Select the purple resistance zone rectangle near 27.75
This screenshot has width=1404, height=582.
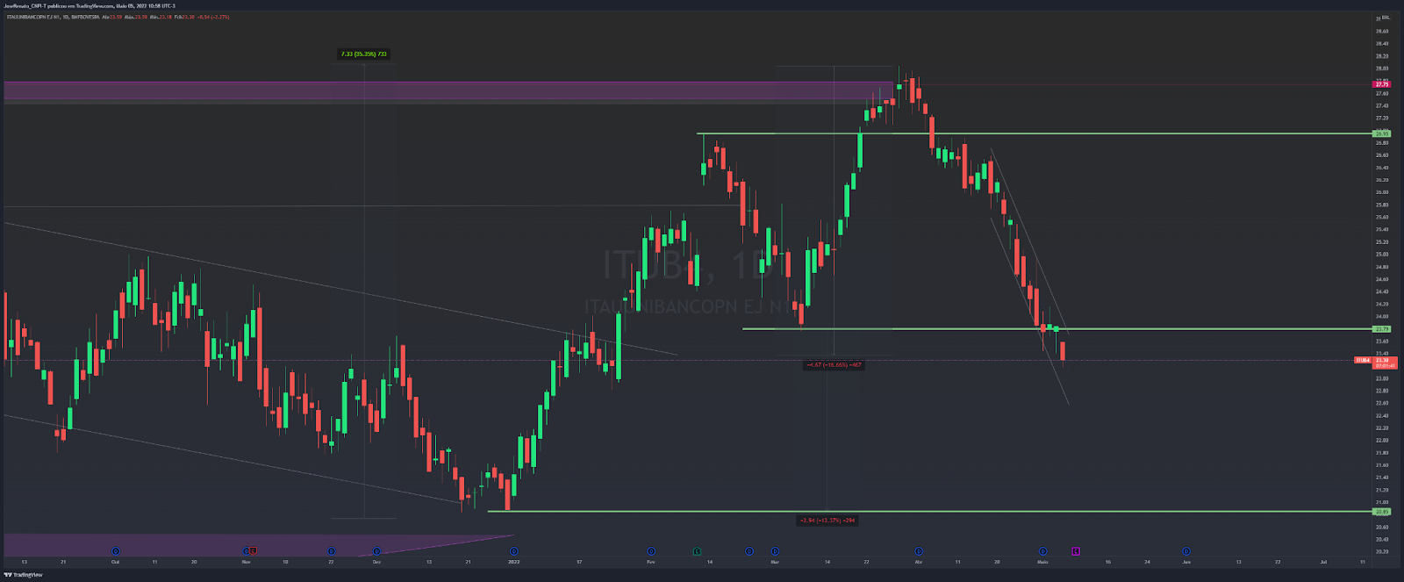point(448,92)
